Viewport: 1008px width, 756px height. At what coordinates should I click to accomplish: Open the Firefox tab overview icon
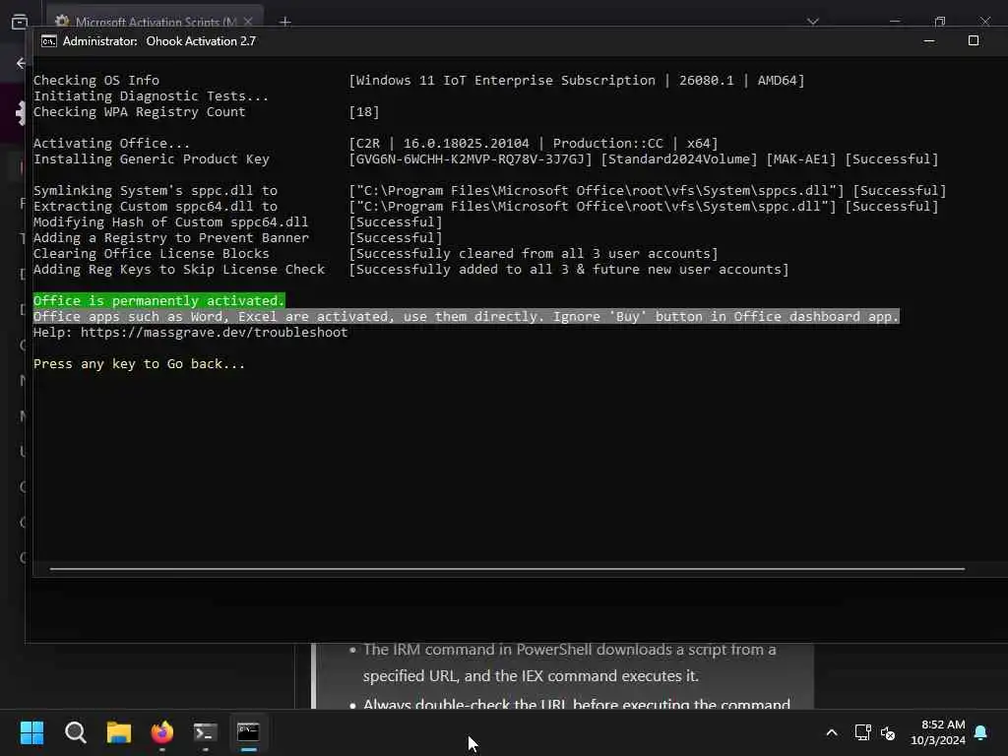(20, 22)
